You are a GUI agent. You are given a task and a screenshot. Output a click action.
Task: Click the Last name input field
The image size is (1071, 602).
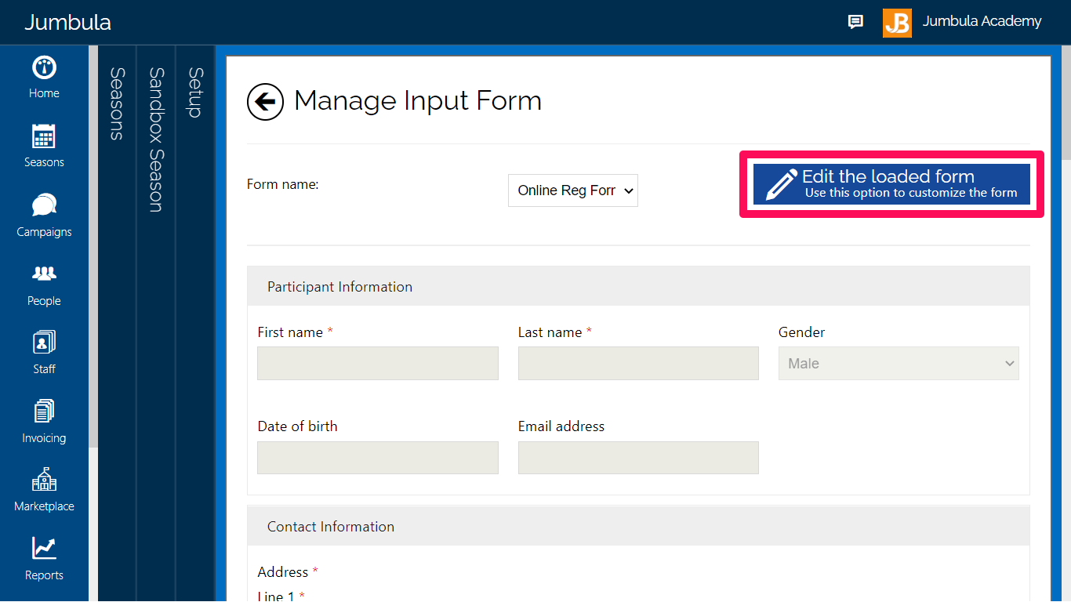coord(638,364)
